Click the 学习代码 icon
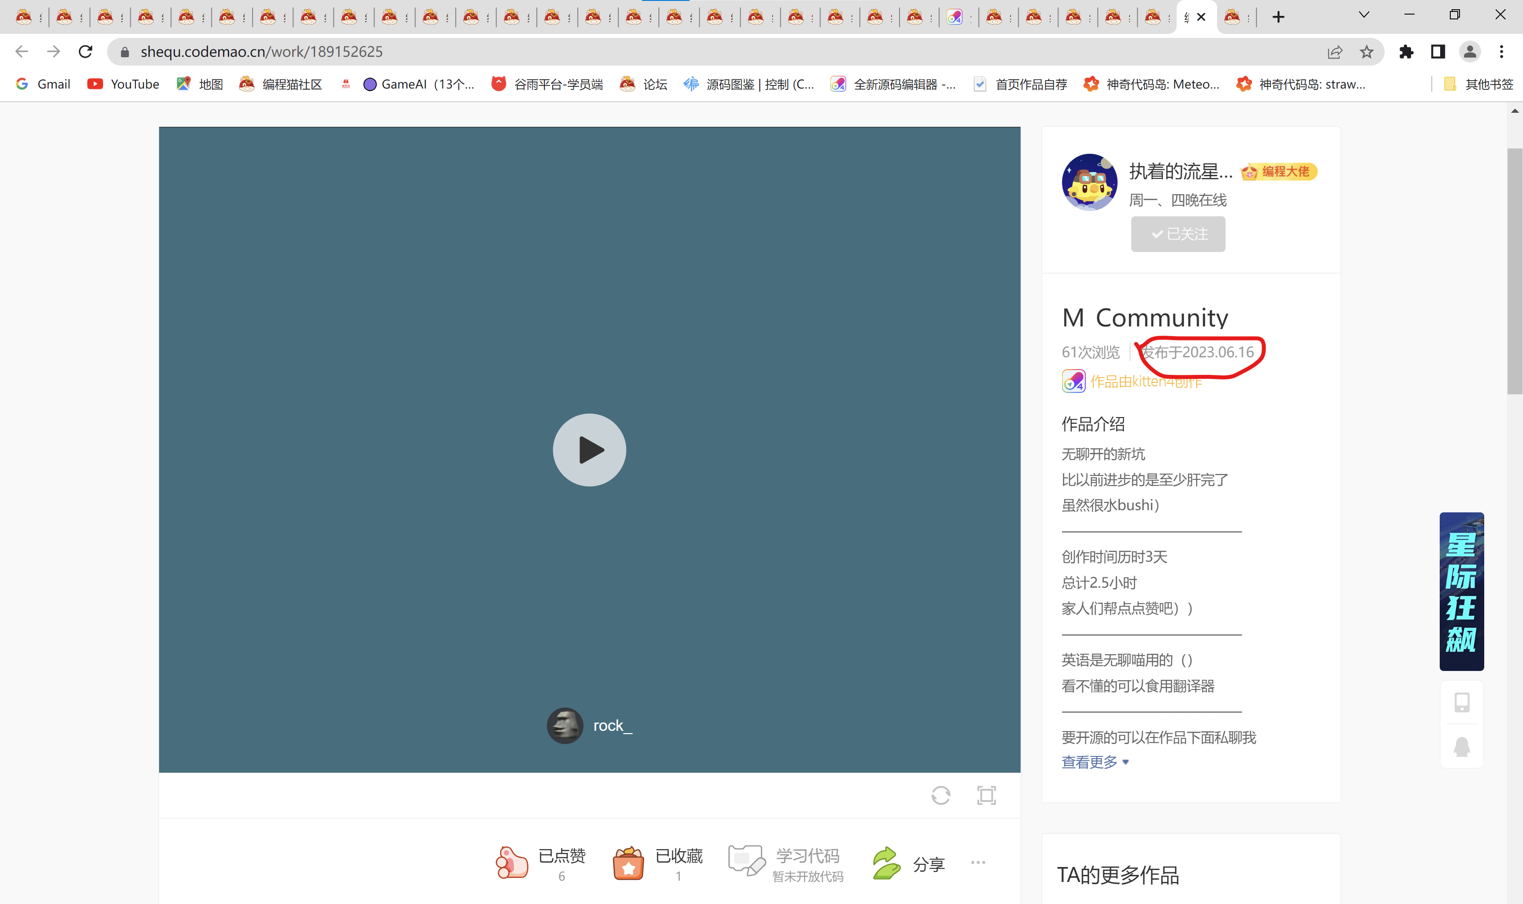Image resolution: width=1523 pixels, height=904 pixels. [746, 861]
